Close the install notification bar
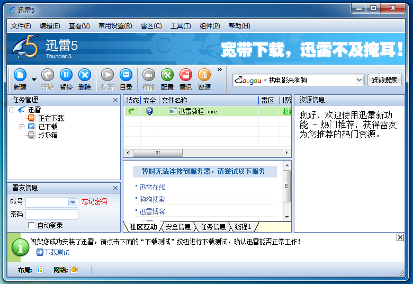Image resolution: width=413 pixels, height=284 pixels. click(400, 237)
